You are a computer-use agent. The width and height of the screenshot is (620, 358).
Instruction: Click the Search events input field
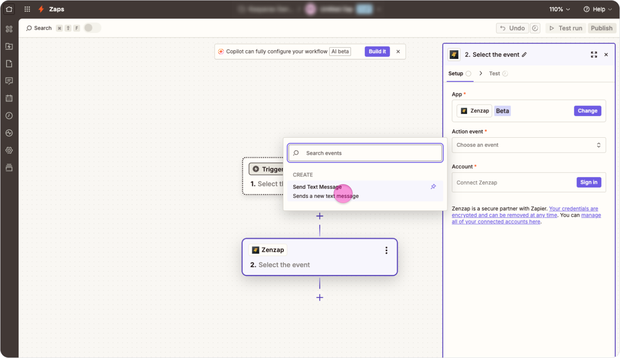pos(365,153)
